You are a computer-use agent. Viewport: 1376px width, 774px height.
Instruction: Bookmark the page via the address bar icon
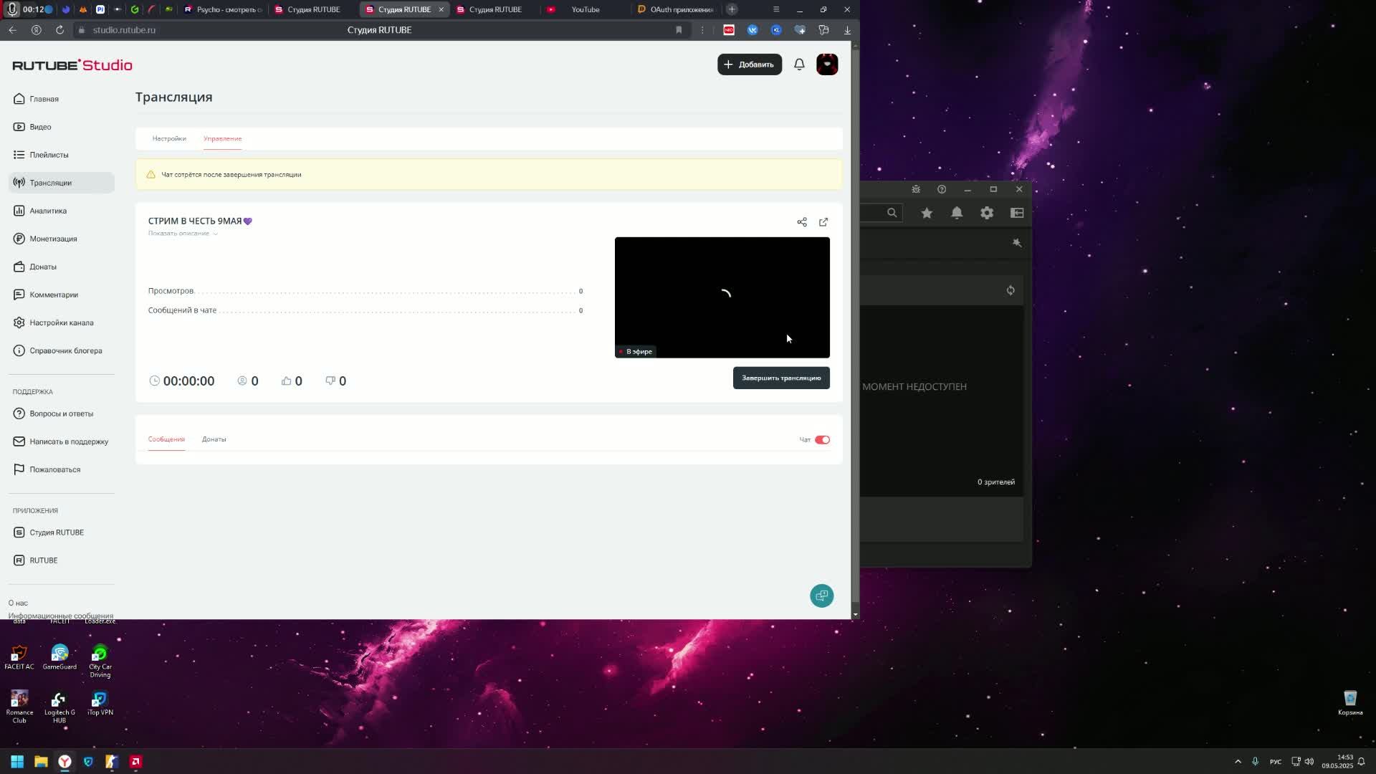(x=679, y=30)
